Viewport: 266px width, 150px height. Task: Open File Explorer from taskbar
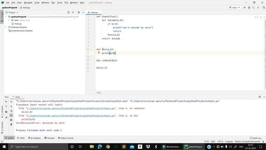(x=92, y=147)
